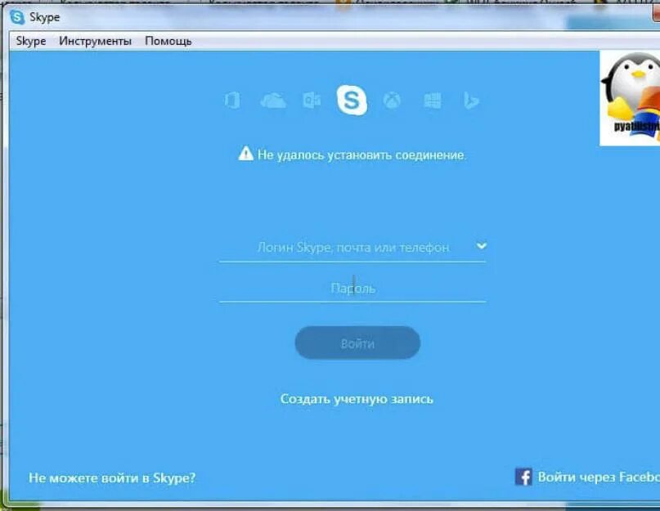
Task: Focus the Пароль password field
Action: (x=352, y=289)
